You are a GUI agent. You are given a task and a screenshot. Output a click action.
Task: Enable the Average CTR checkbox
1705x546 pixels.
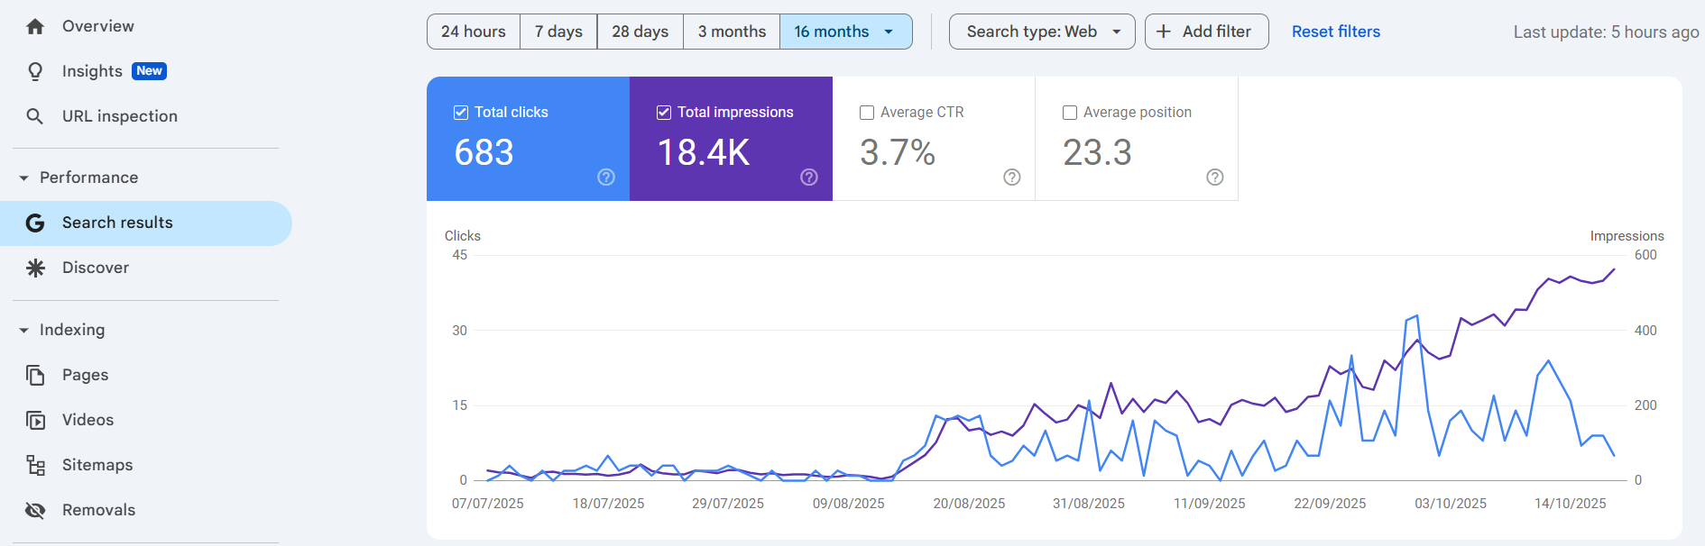[867, 113]
